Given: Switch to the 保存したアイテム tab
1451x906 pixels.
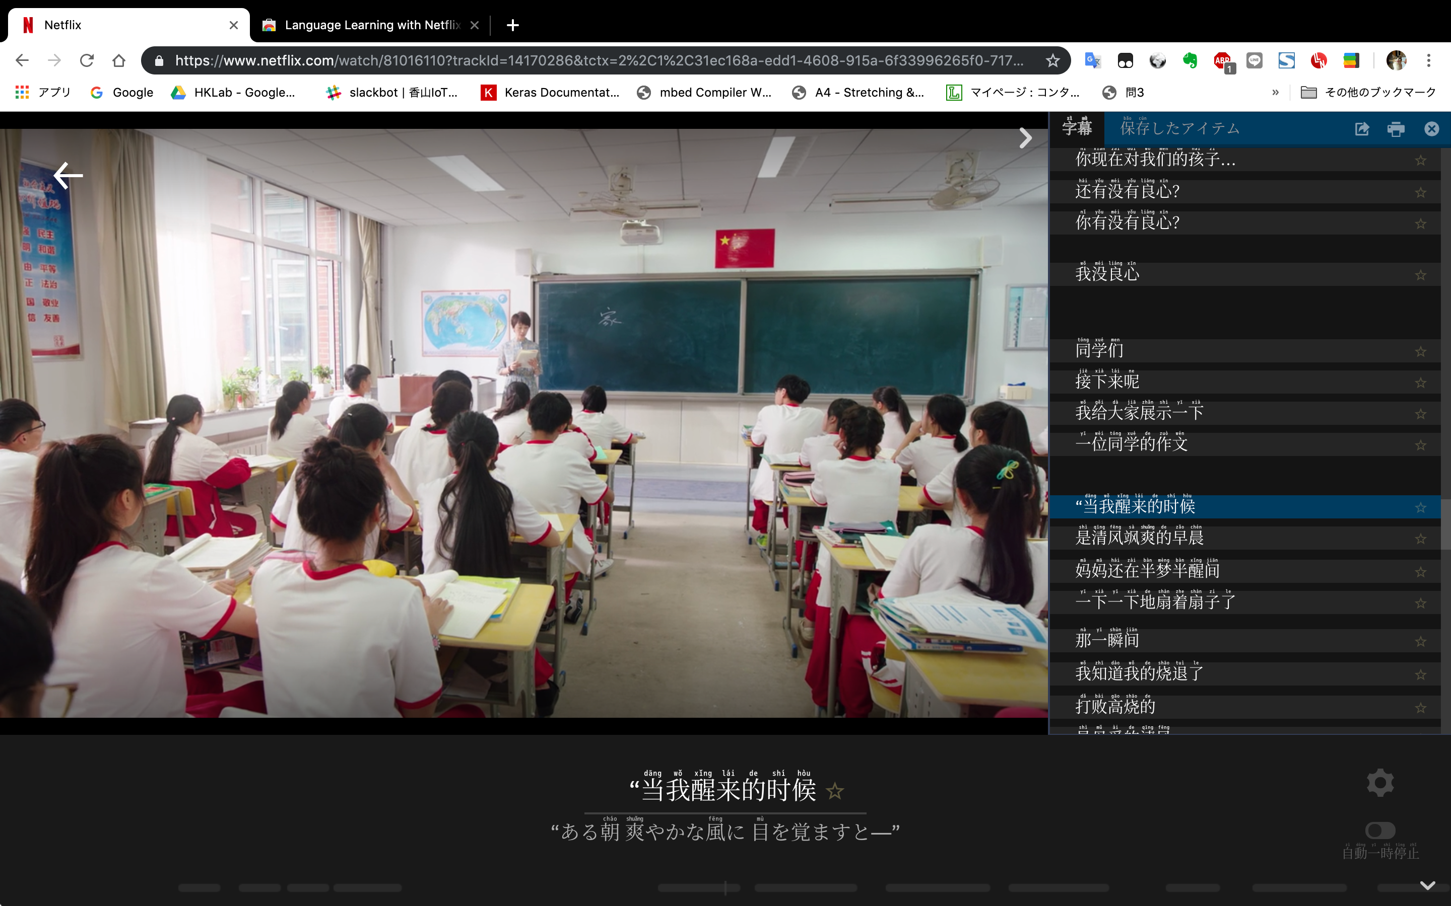Looking at the screenshot, I should coord(1179,128).
